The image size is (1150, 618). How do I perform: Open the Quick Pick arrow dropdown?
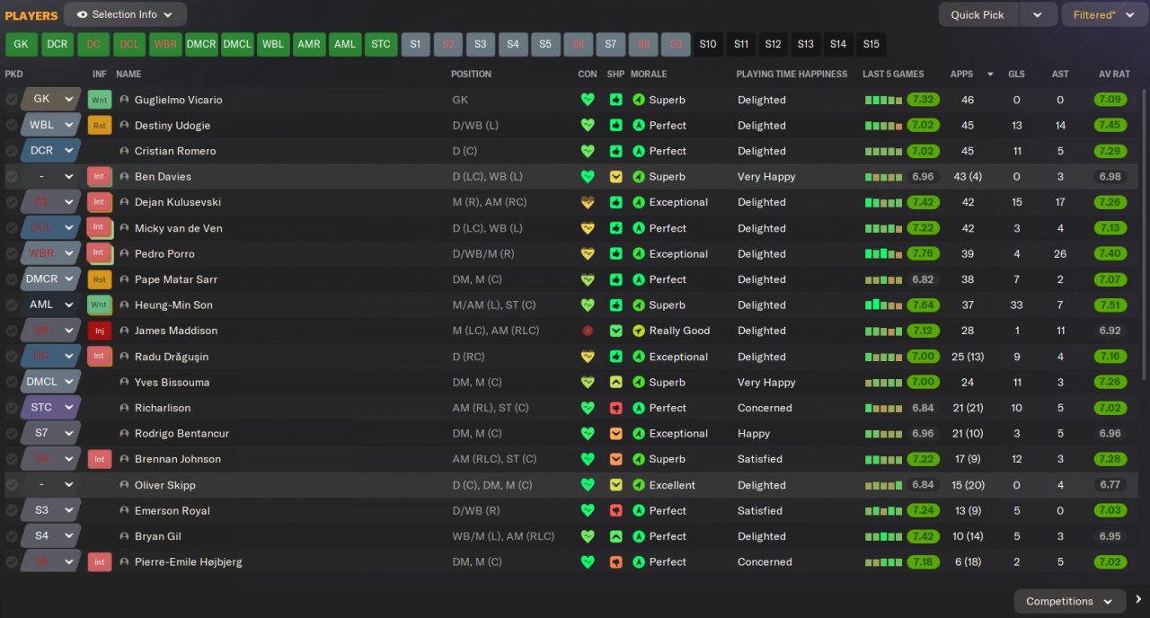click(1038, 14)
